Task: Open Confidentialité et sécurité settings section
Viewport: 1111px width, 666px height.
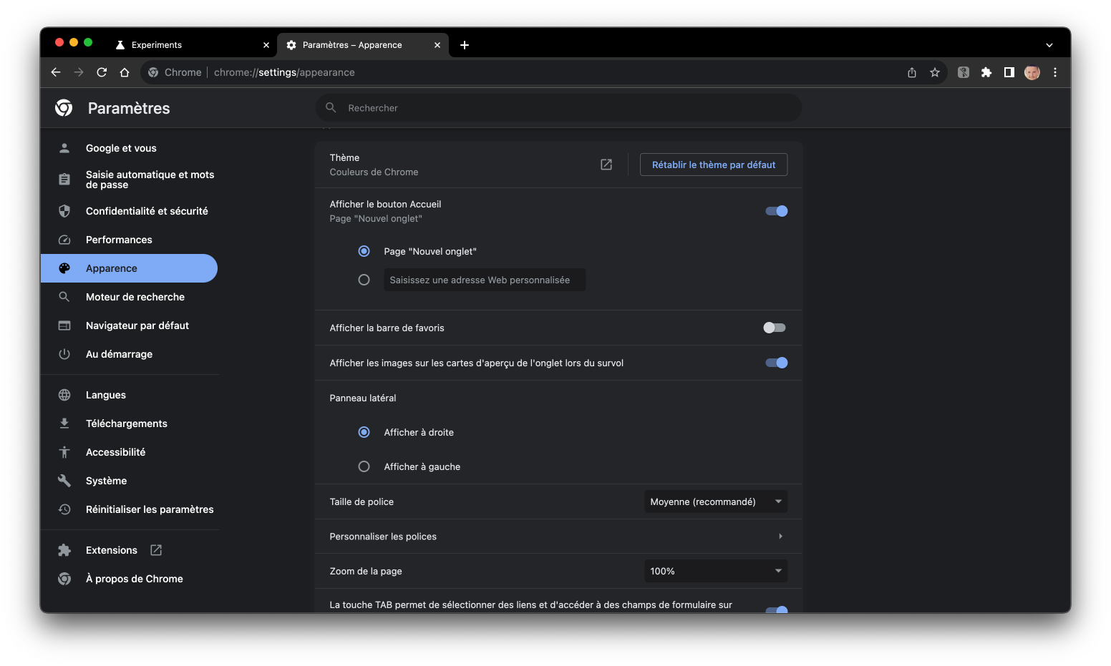Action: pyautogui.click(x=147, y=211)
